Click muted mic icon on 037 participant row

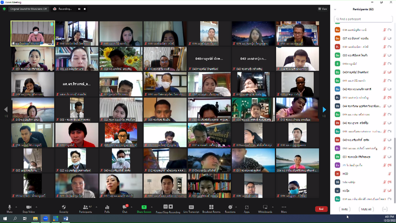pos(384,39)
